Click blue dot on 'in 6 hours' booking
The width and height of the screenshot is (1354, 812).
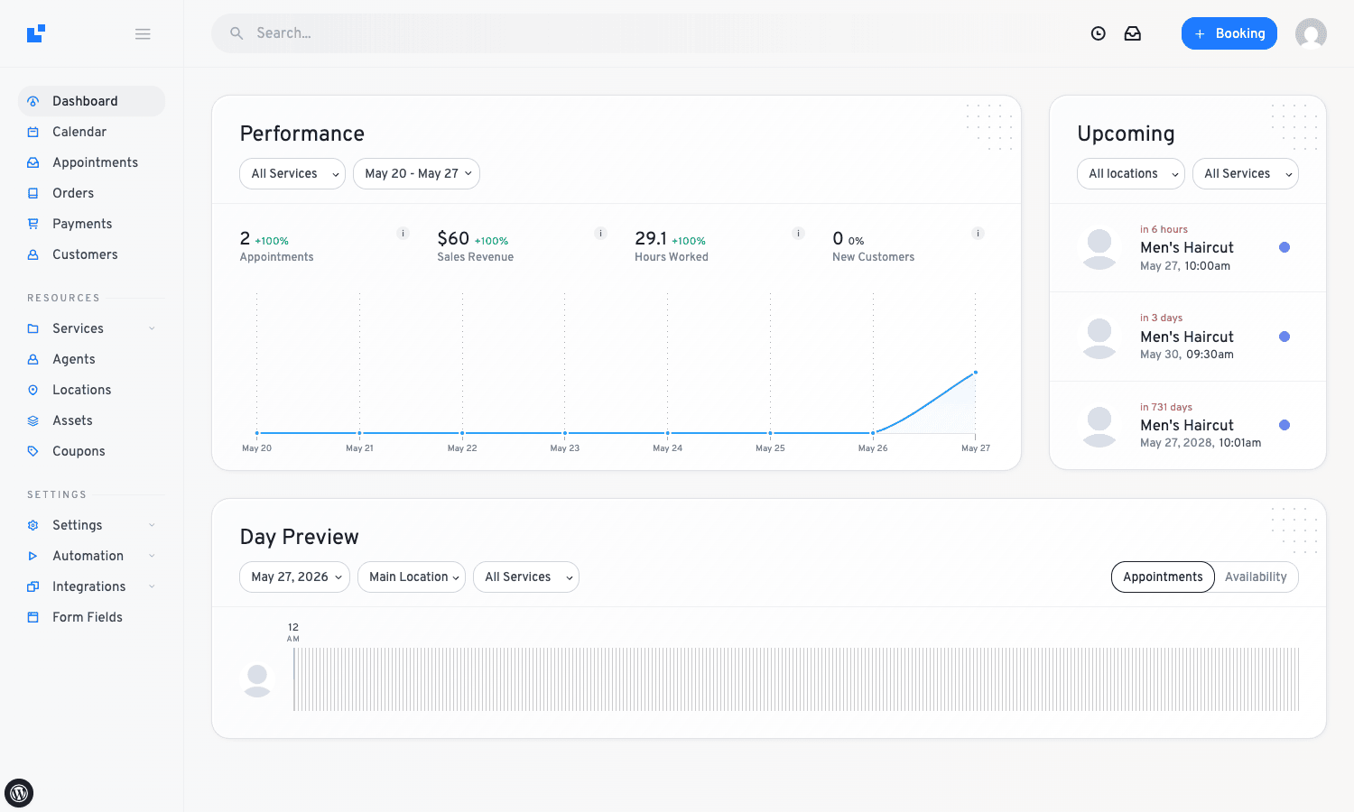click(x=1284, y=247)
